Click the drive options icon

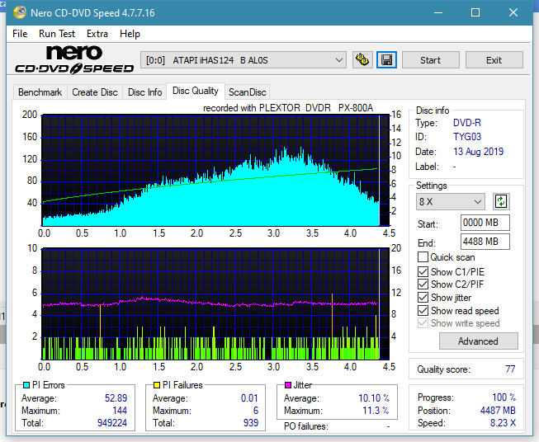(x=362, y=60)
